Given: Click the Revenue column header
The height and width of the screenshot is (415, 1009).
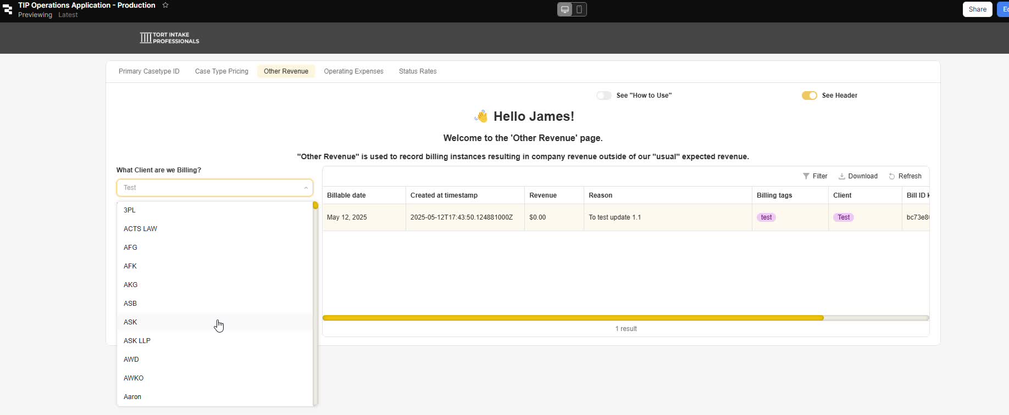Looking at the screenshot, I should coord(543,195).
